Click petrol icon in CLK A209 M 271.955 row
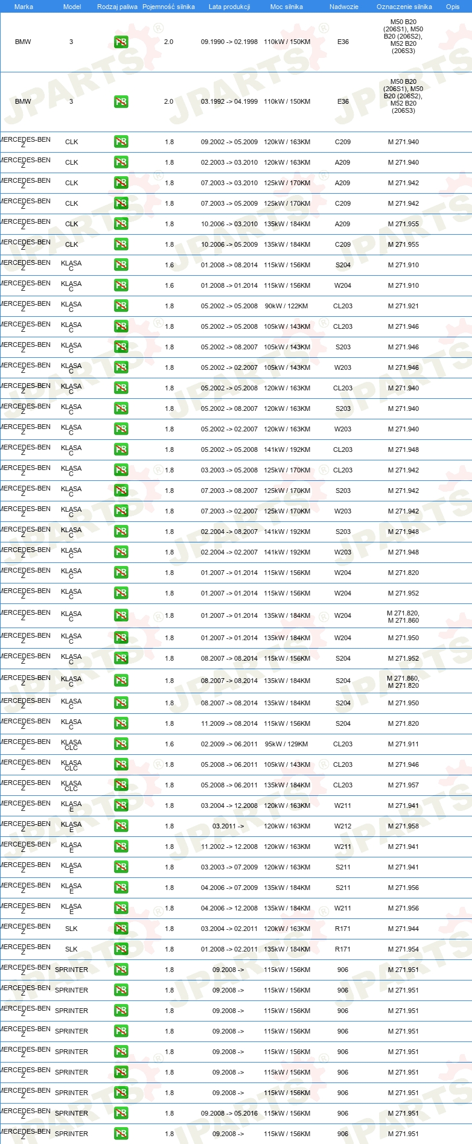 click(x=121, y=224)
